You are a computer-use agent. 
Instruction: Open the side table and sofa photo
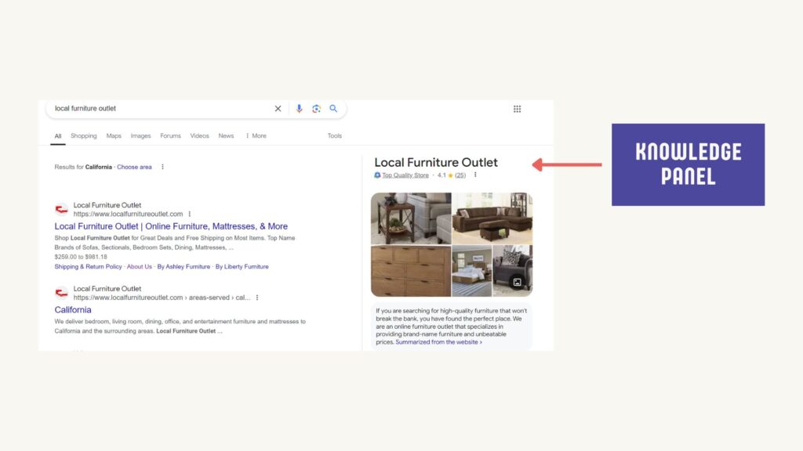pyautogui.click(x=411, y=218)
